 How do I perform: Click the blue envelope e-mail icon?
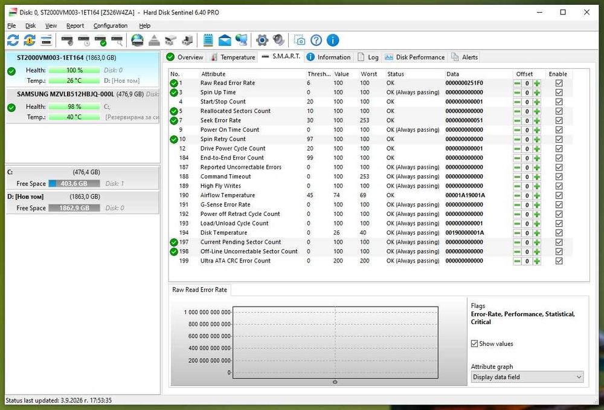coord(225,40)
